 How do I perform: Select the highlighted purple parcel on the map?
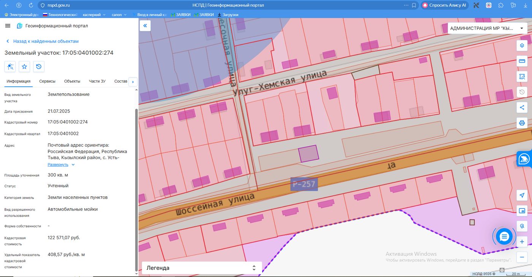308,154
